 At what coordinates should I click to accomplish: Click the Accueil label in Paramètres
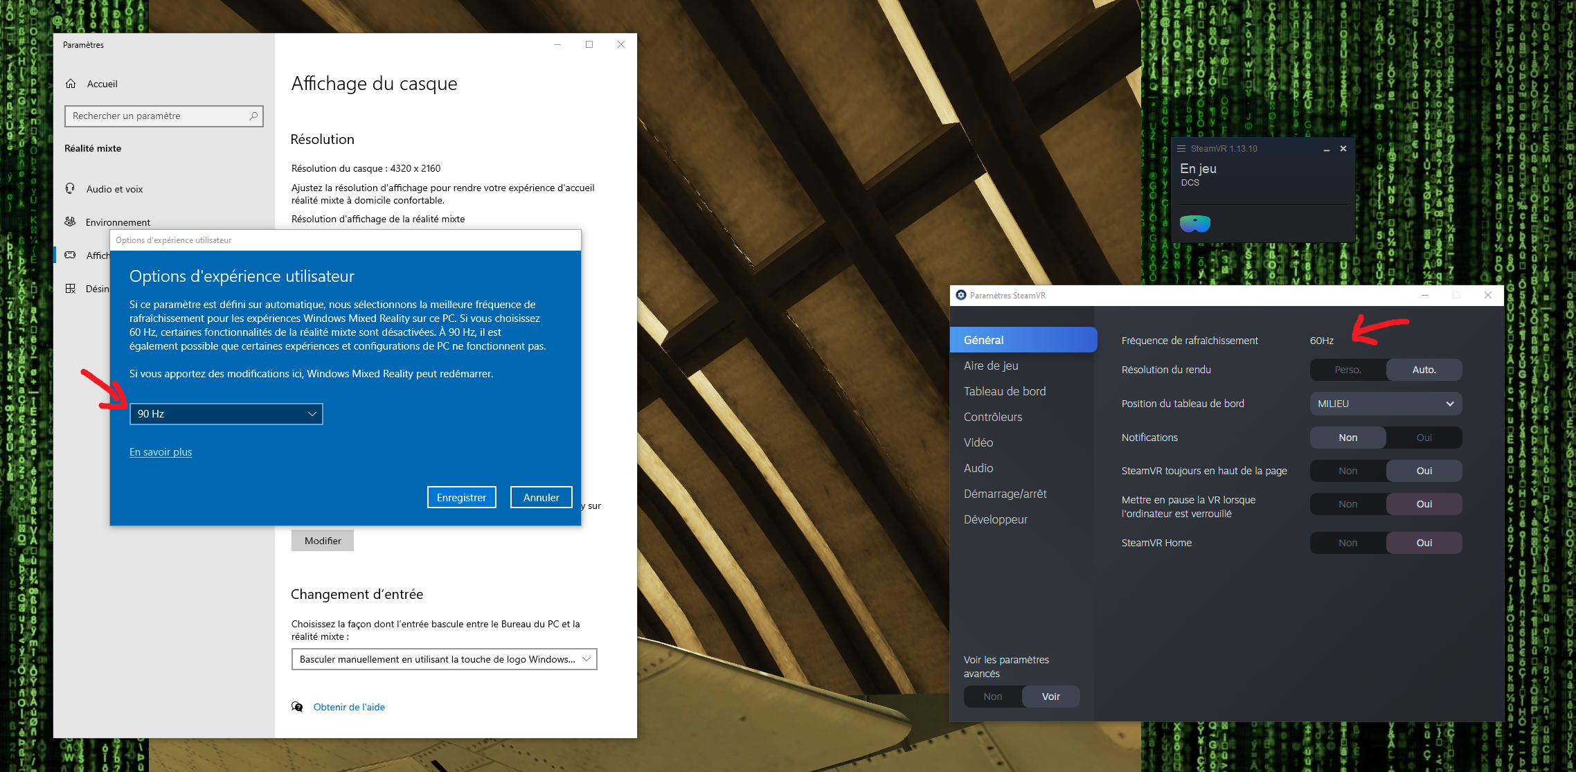click(102, 84)
